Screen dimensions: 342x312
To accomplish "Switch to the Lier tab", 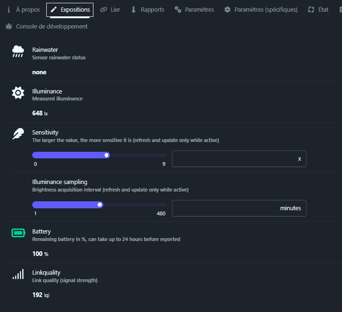I will pos(110,10).
